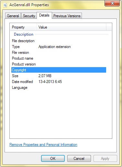Select the Details tab
Screen dimensions: 122x167
(x=44, y=15)
